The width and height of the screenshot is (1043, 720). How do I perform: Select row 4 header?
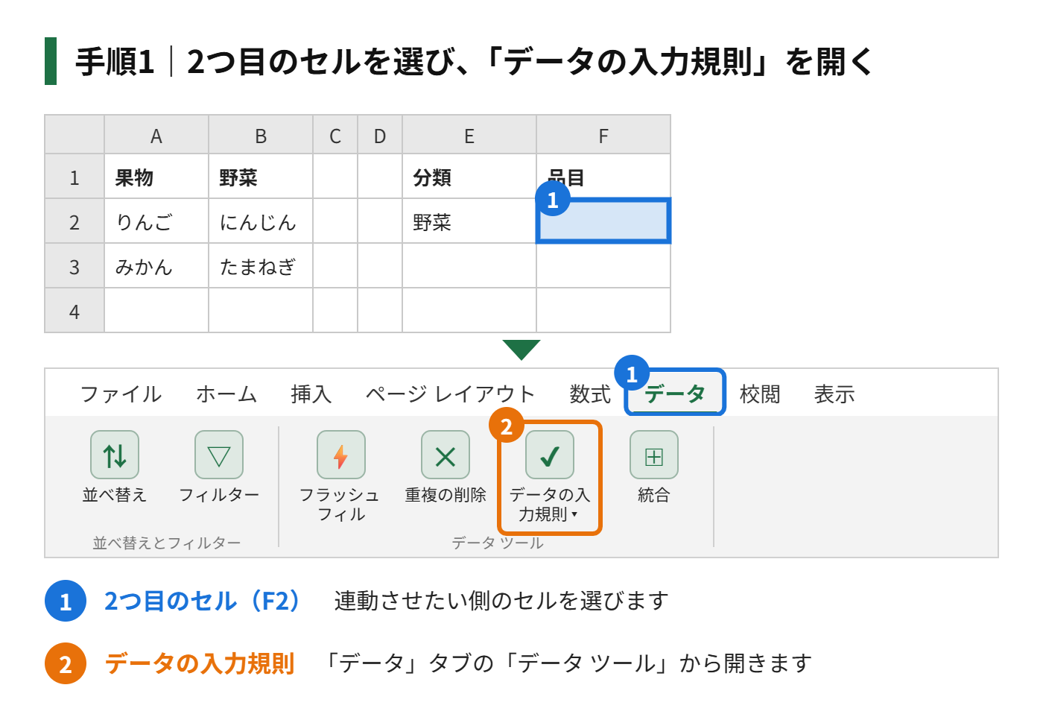pyautogui.click(x=74, y=311)
